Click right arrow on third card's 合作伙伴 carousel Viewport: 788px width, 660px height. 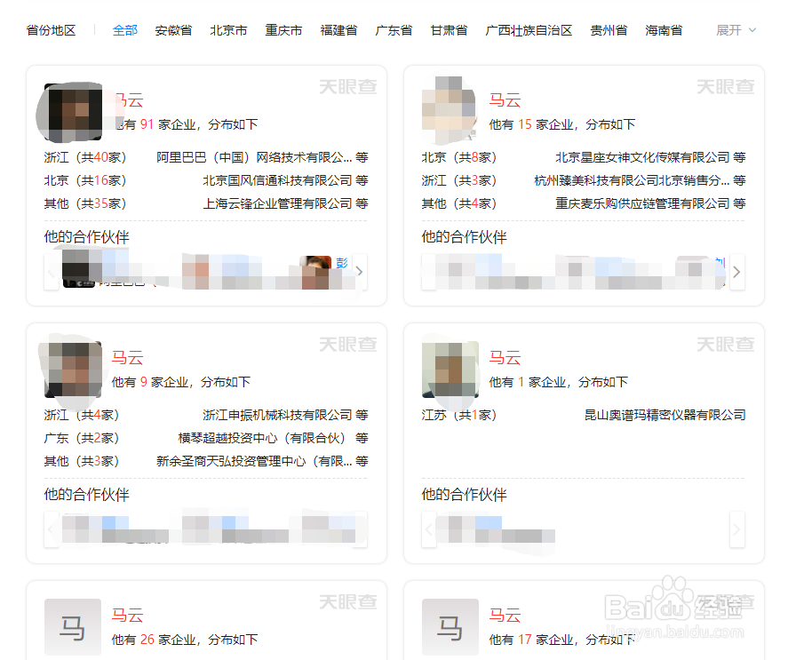tap(359, 529)
